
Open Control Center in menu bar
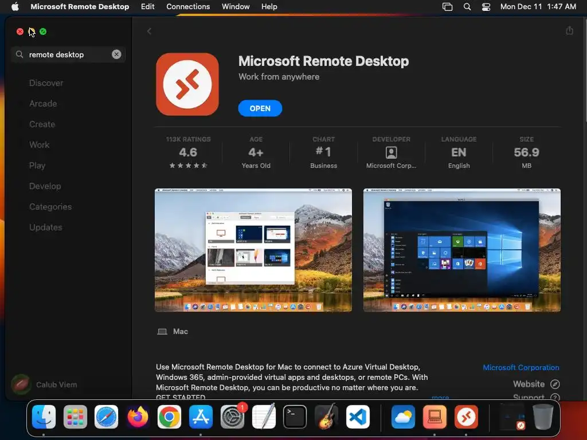click(x=486, y=6)
